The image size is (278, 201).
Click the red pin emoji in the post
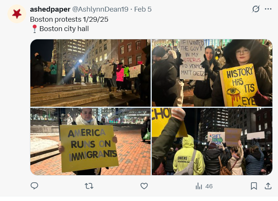point(34,29)
